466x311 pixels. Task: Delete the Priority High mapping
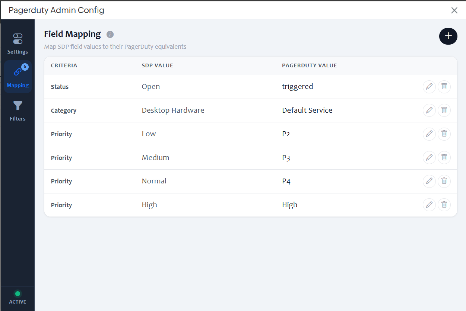coord(444,205)
